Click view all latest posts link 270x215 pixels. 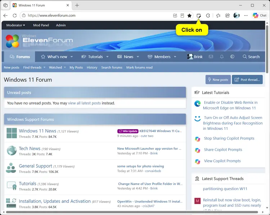84,103
